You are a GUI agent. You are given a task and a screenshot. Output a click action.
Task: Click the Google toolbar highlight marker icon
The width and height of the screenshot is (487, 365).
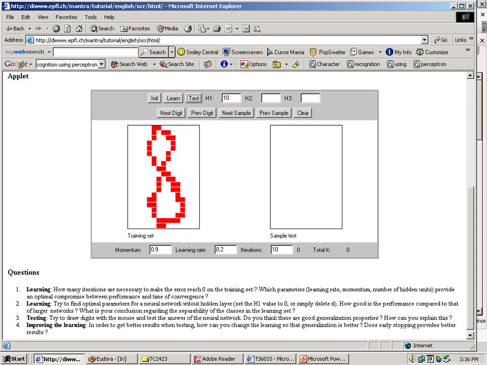(296, 64)
